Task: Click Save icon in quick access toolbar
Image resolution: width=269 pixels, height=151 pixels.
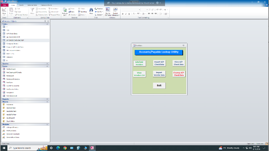Action: (x=5, y=2)
